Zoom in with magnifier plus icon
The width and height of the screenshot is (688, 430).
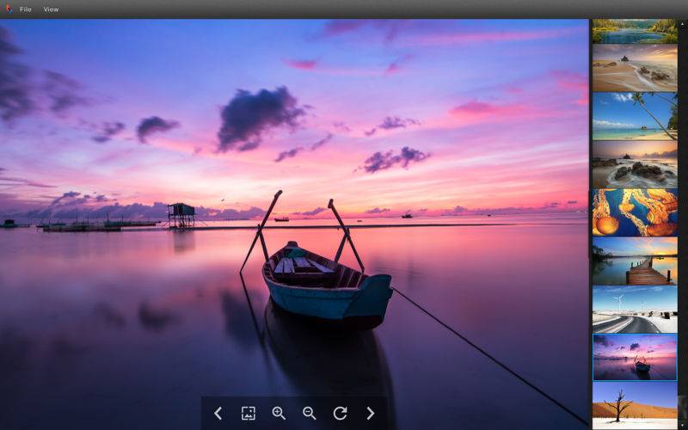(279, 413)
